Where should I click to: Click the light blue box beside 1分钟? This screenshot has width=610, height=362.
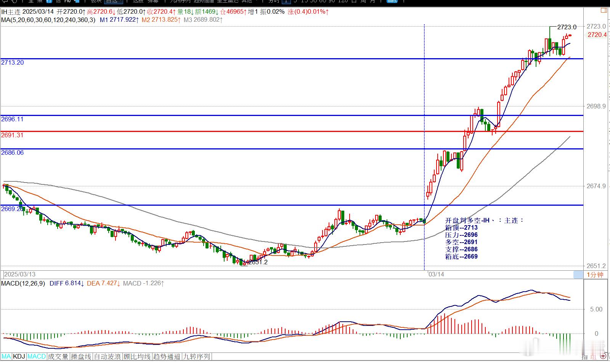(x=578, y=275)
